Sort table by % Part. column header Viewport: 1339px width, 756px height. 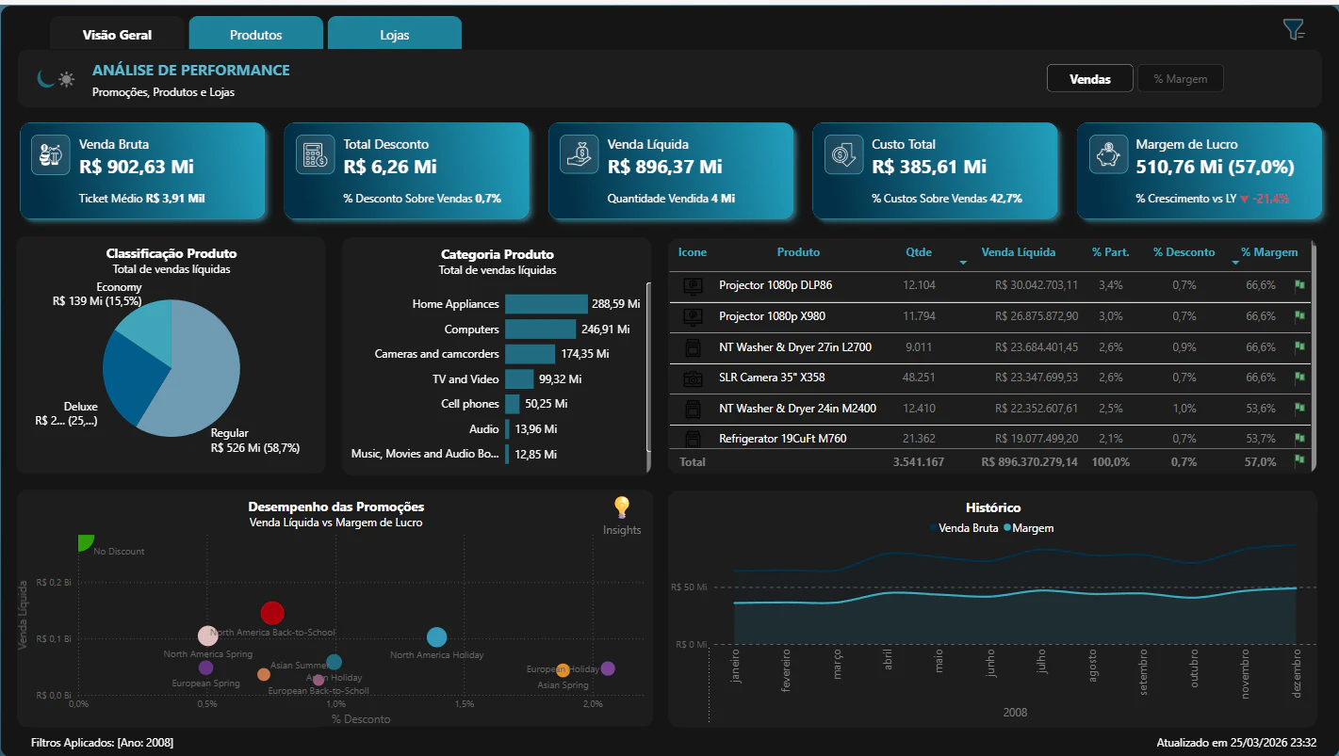(1111, 252)
